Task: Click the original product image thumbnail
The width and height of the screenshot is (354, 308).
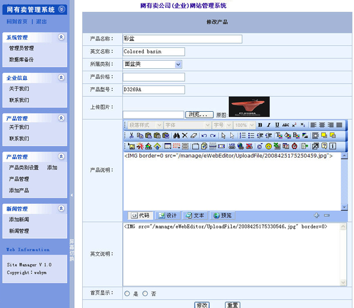Action: (249, 107)
